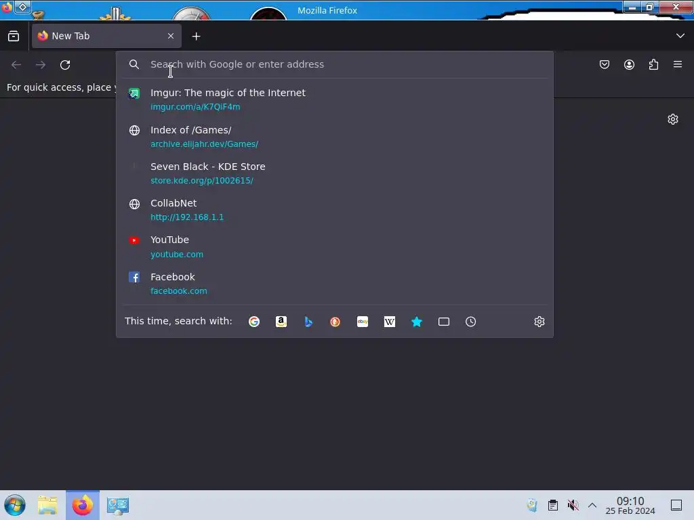Open the clock showing 09:10
The height and width of the screenshot is (520, 694).
click(630, 505)
